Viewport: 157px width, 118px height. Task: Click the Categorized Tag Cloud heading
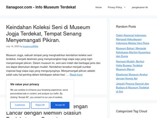tap(131, 111)
